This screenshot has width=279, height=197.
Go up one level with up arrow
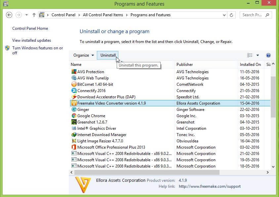[34, 15]
